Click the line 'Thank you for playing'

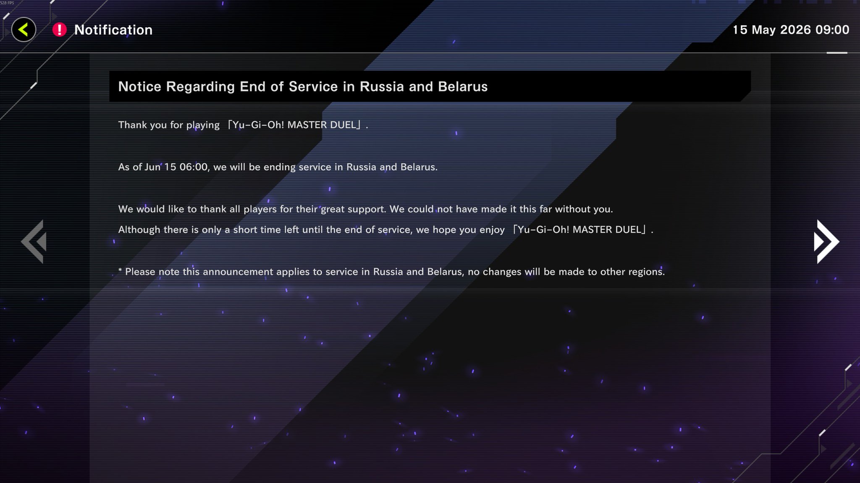243,125
